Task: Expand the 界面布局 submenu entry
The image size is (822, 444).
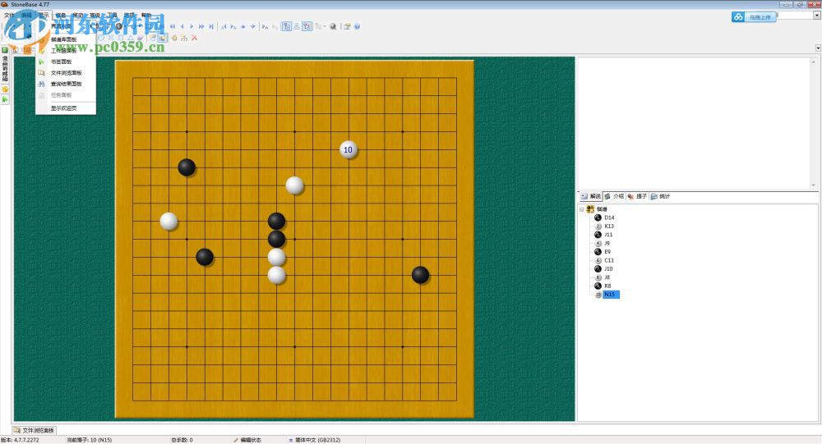Action: tap(66, 26)
